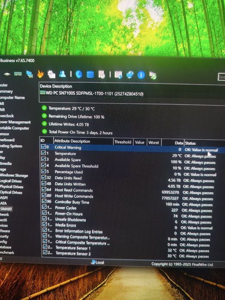Click the blue monitor diagnostics toolbar icon
225x300 pixels.
(x=30, y=74)
